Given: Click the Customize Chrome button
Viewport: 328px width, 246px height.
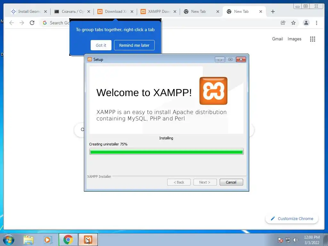Looking at the screenshot, I should click(x=292, y=218).
